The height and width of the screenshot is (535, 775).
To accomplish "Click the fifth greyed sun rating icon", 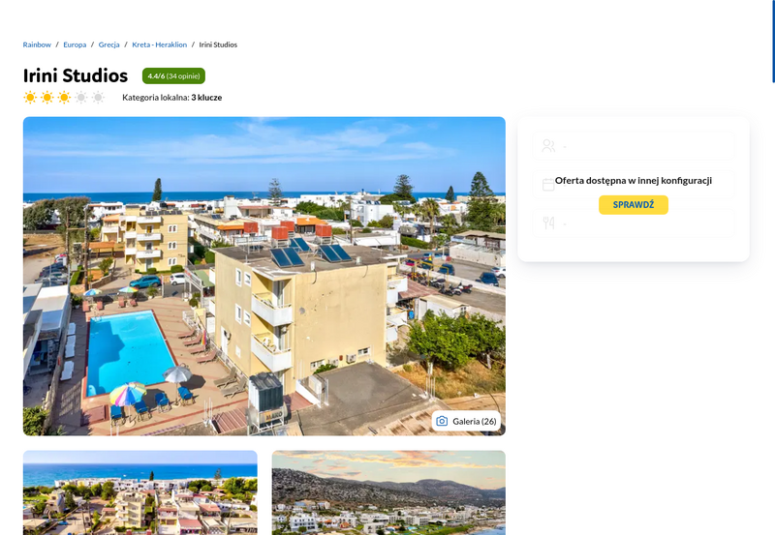I will pyautogui.click(x=99, y=97).
